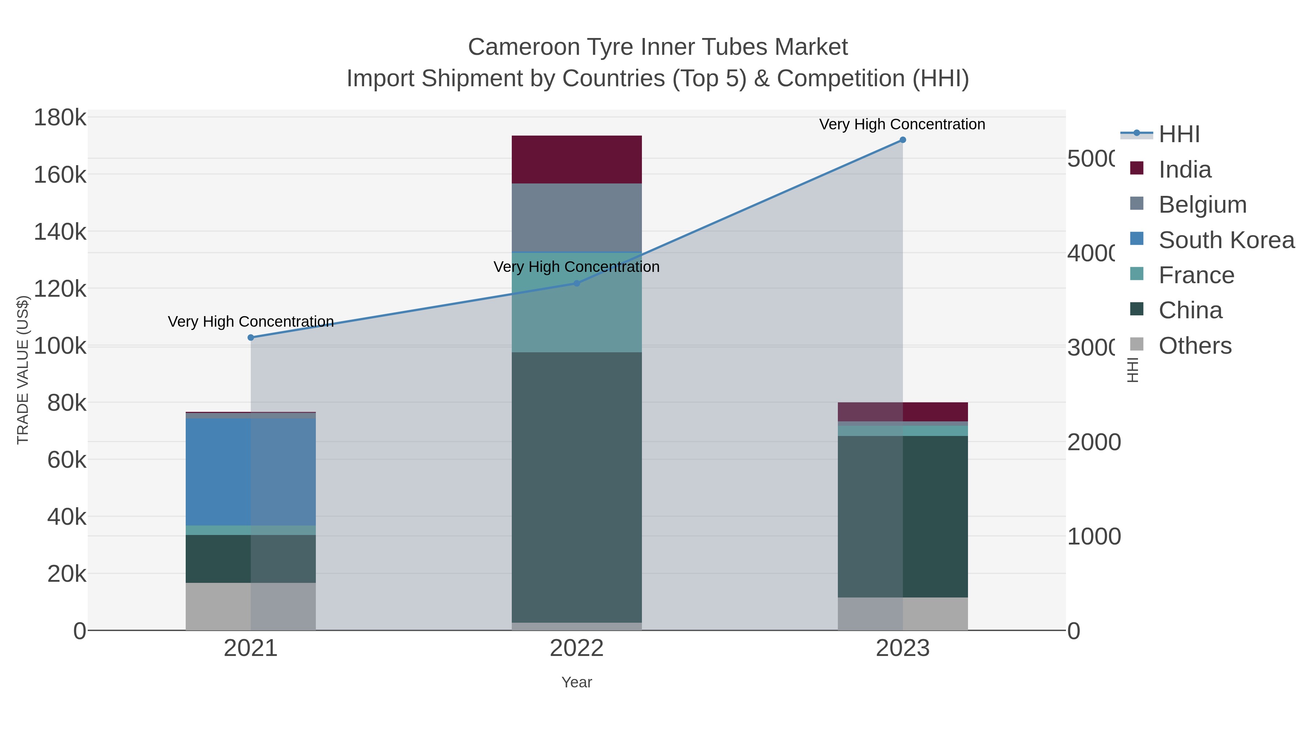The image size is (1316, 740).
Task: Click the chart title 'Cameroon Tyre Inner Tubes Market'
Action: coord(658,47)
